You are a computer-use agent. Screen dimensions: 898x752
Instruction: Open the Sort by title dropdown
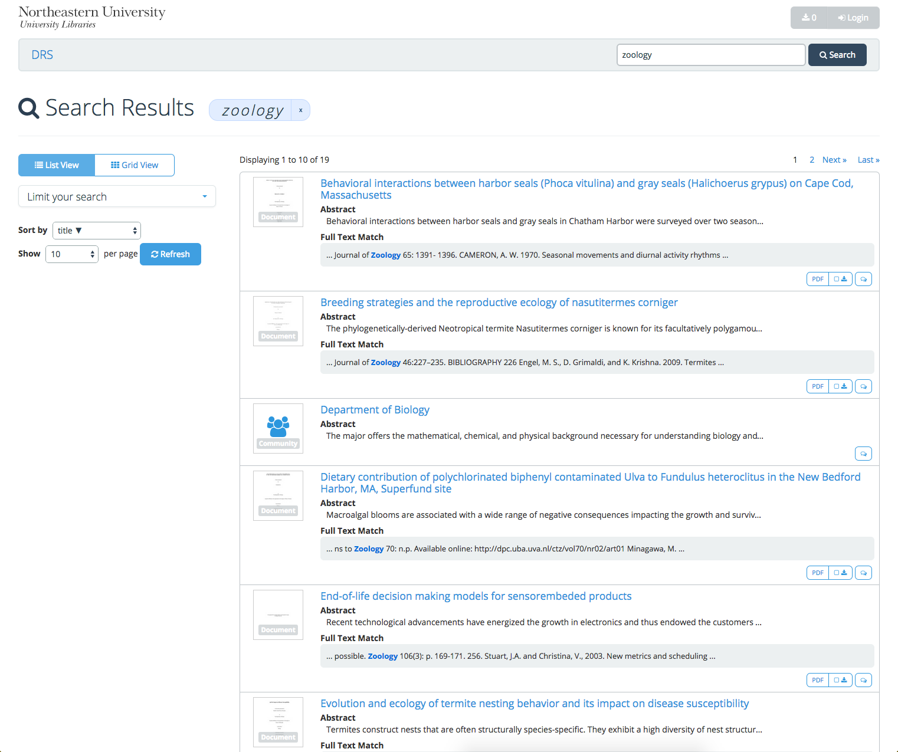(97, 231)
